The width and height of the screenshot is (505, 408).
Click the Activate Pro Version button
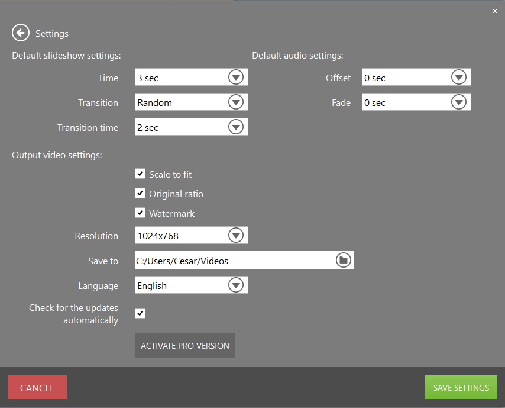tap(184, 345)
